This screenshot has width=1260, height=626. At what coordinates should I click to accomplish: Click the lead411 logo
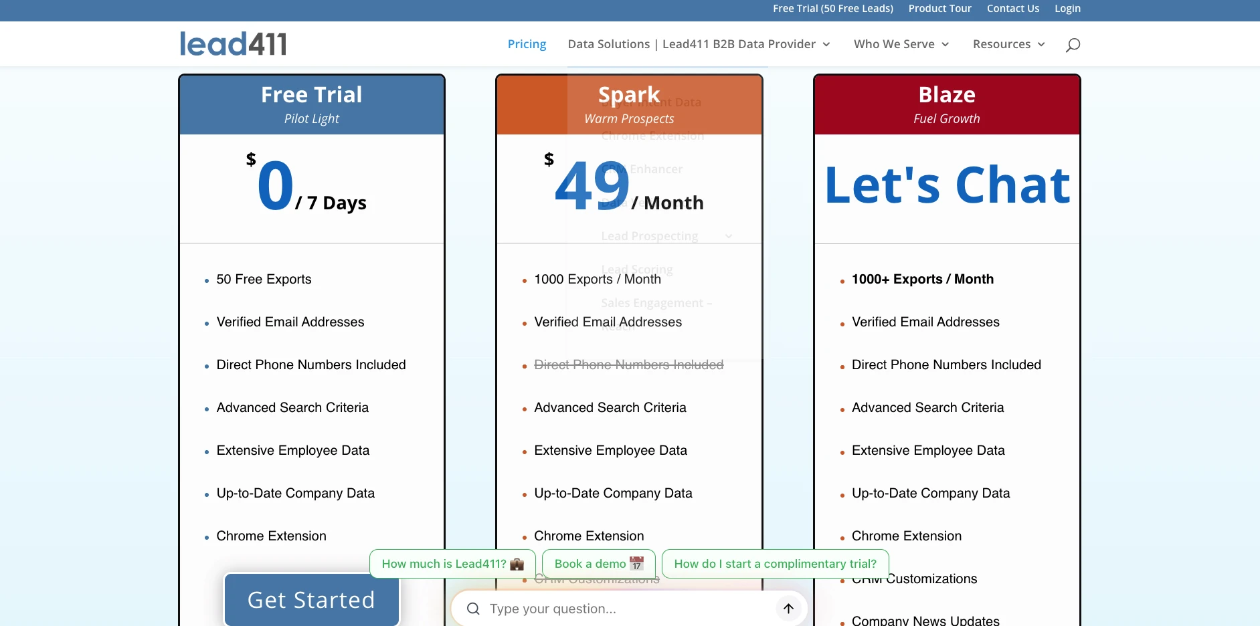tap(233, 44)
